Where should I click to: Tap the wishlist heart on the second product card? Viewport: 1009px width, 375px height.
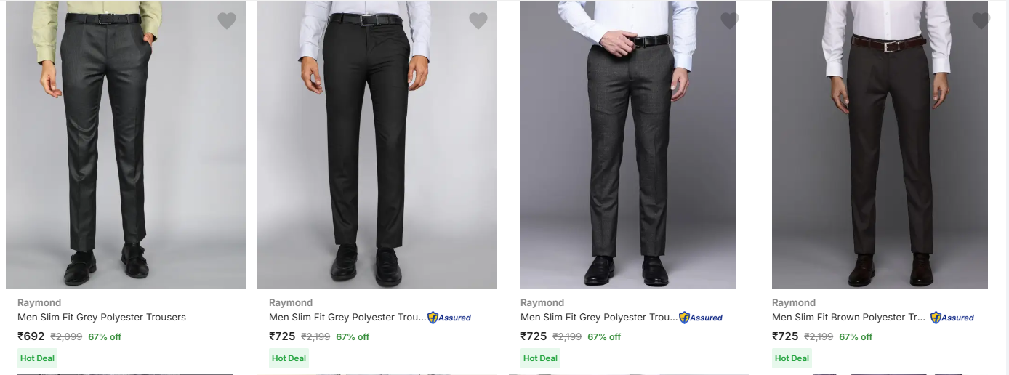pos(478,21)
